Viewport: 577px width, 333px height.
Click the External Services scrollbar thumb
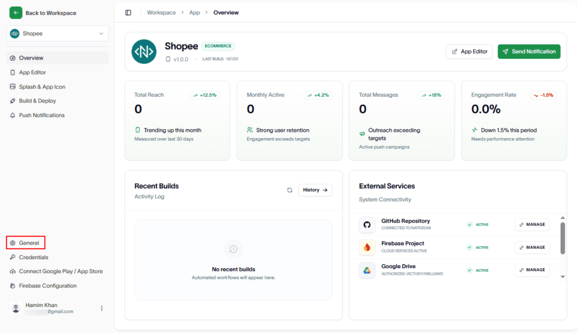563,238
